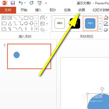The image size is (109, 109).
Task: Click the Undo arrow icon
Action: point(21,3)
